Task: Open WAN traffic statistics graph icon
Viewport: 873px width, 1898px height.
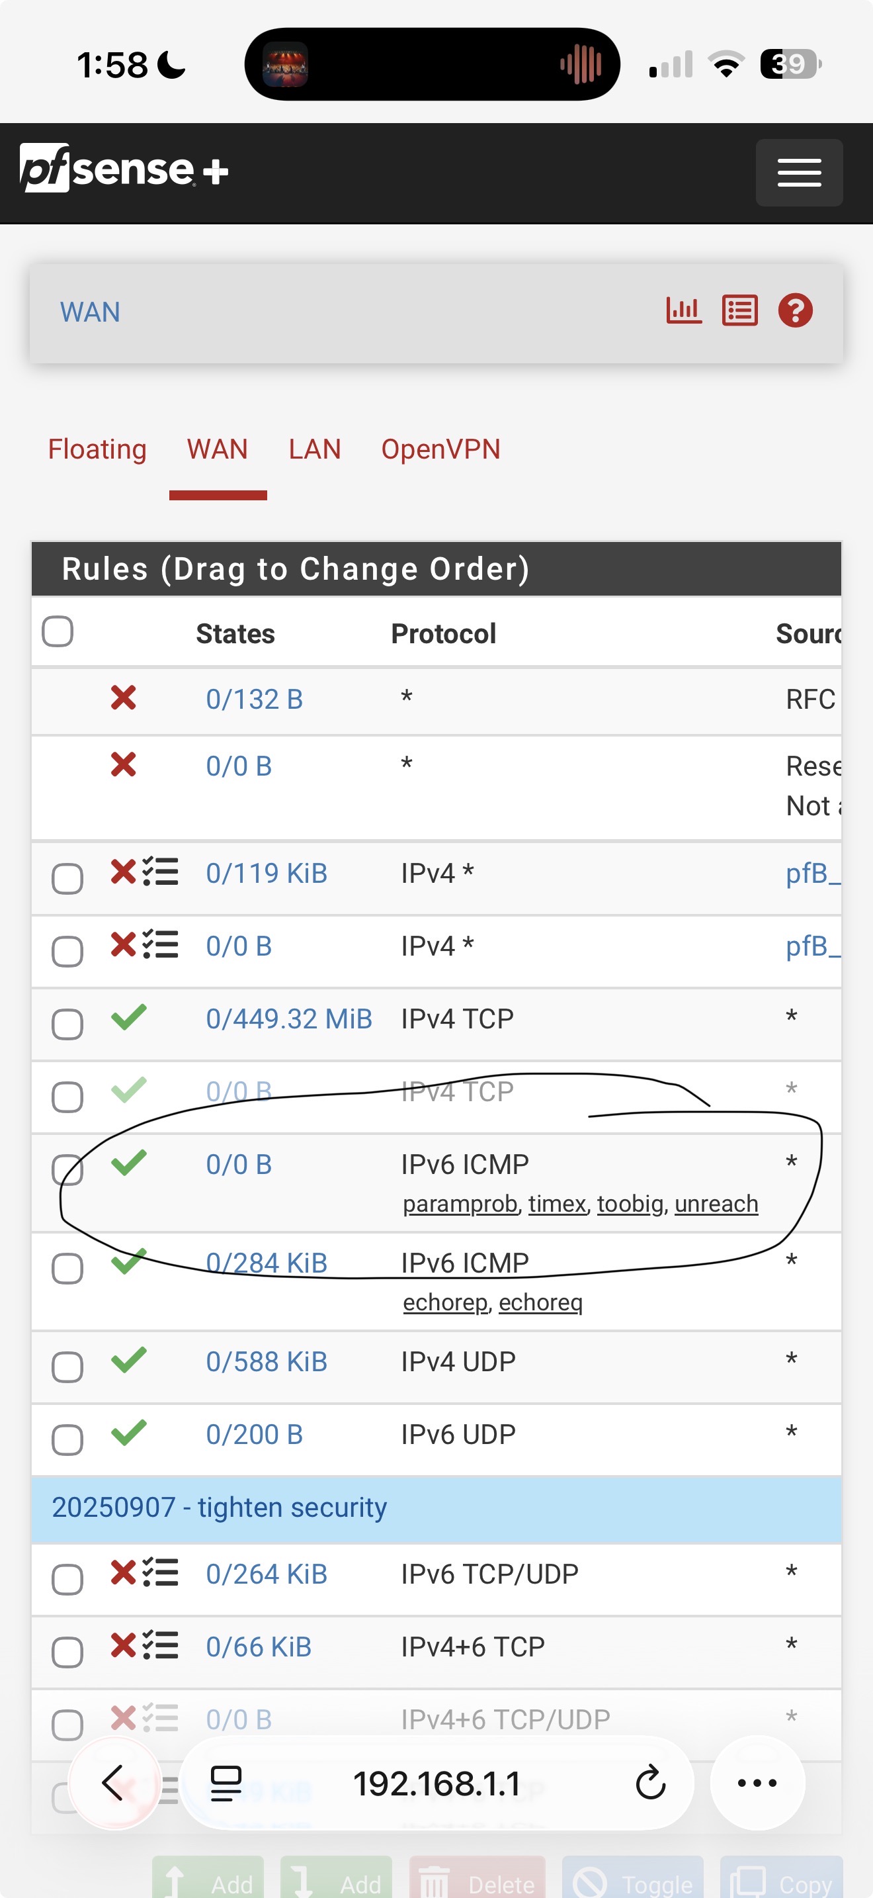Action: [683, 310]
